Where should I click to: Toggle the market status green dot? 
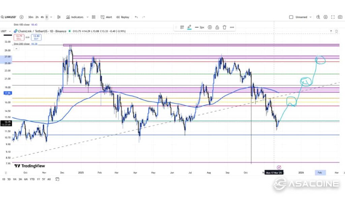pyautogui.click(x=69, y=31)
